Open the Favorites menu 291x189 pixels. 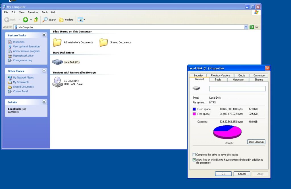33,13
